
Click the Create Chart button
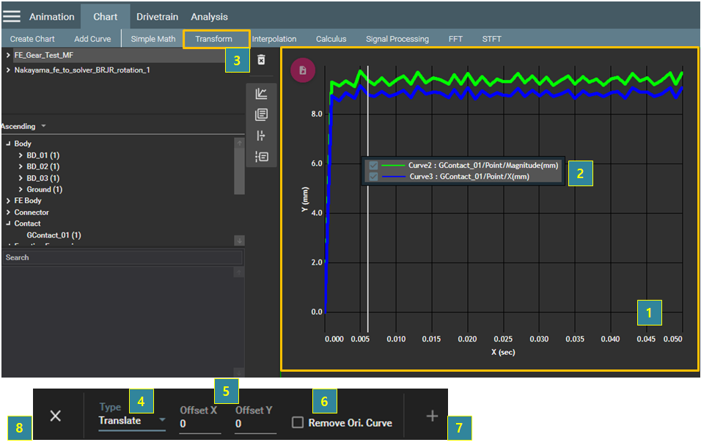pos(32,39)
